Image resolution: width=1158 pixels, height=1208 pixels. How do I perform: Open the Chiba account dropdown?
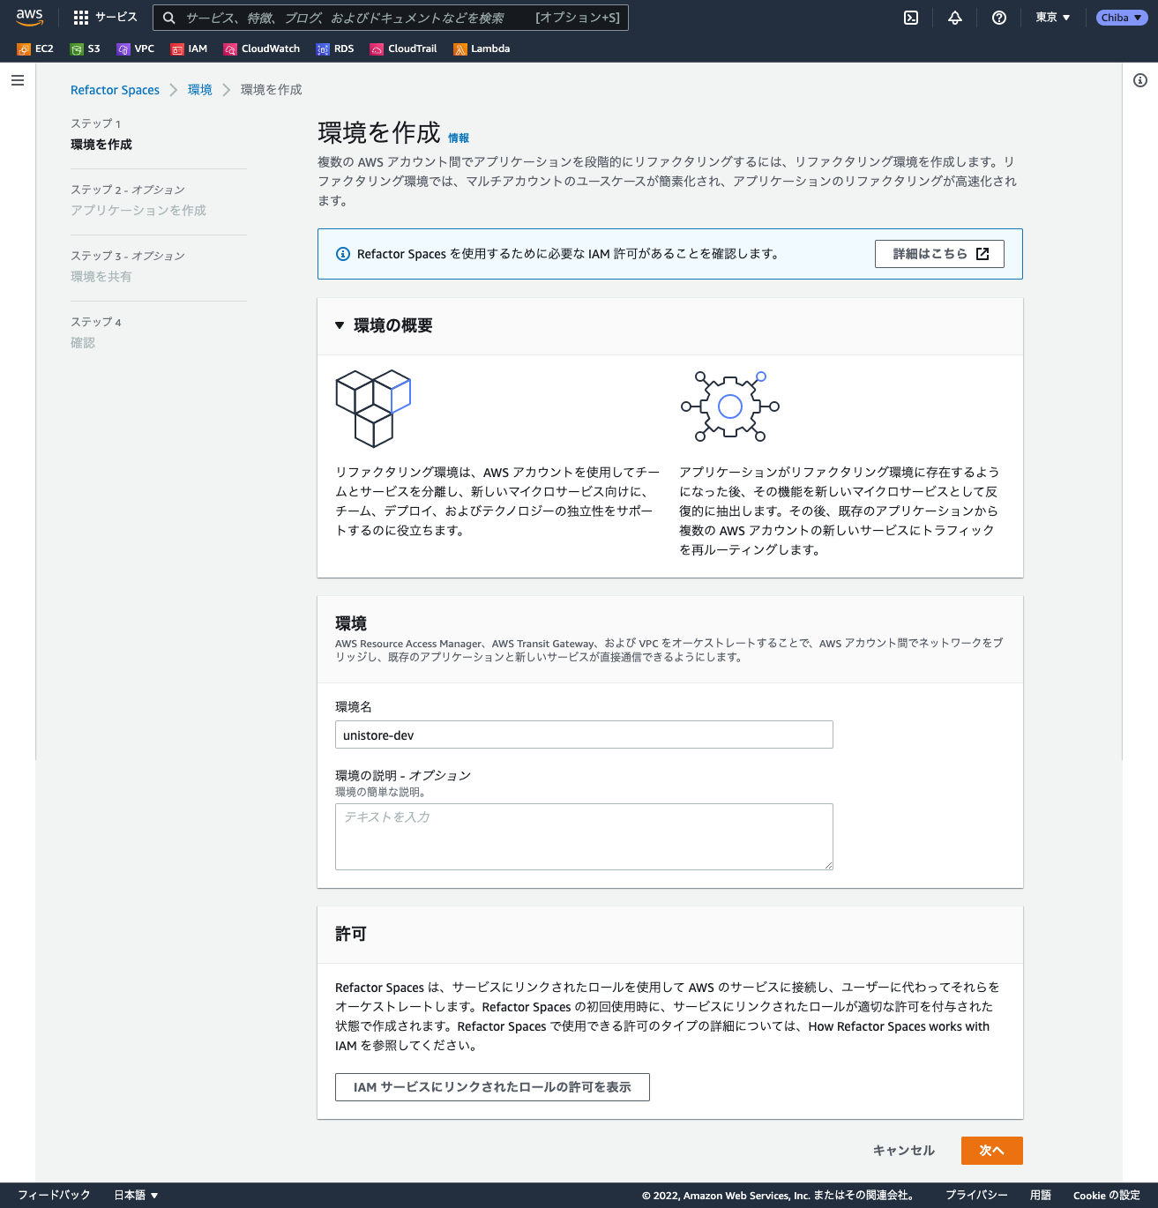click(1122, 18)
